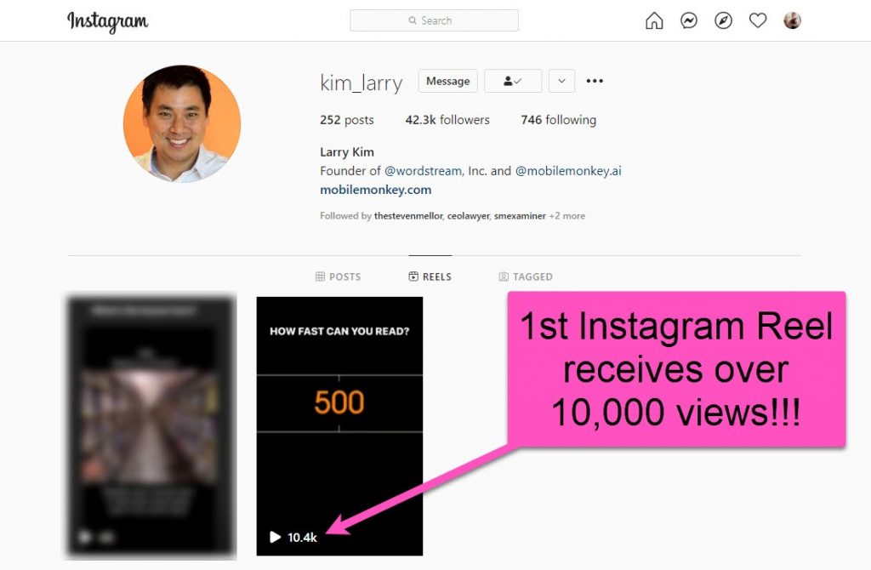The image size is (871, 570).
Task: Click the Instagram logo
Action: click(x=107, y=21)
